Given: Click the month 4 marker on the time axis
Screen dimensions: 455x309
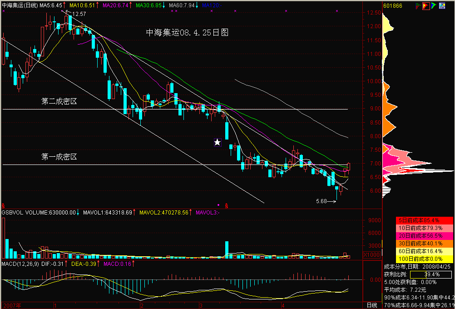Looking at the screenshot, I should coord(282,305).
